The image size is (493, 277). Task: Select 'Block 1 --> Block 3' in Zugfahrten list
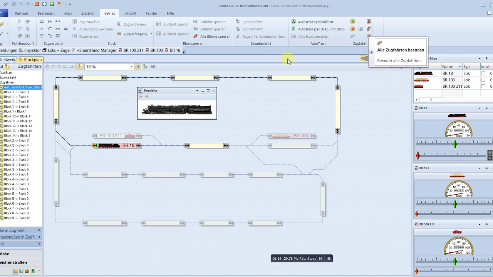point(16,92)
